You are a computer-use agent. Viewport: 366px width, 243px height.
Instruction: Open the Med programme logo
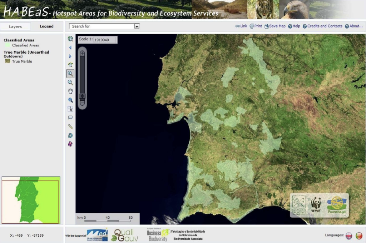(97, 235)
